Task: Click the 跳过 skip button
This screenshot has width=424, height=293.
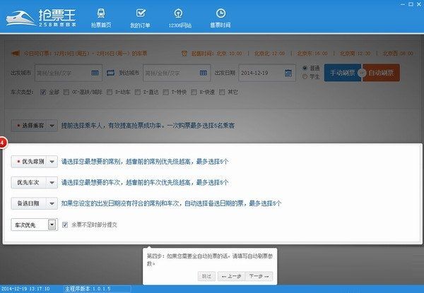Action: 206,276
